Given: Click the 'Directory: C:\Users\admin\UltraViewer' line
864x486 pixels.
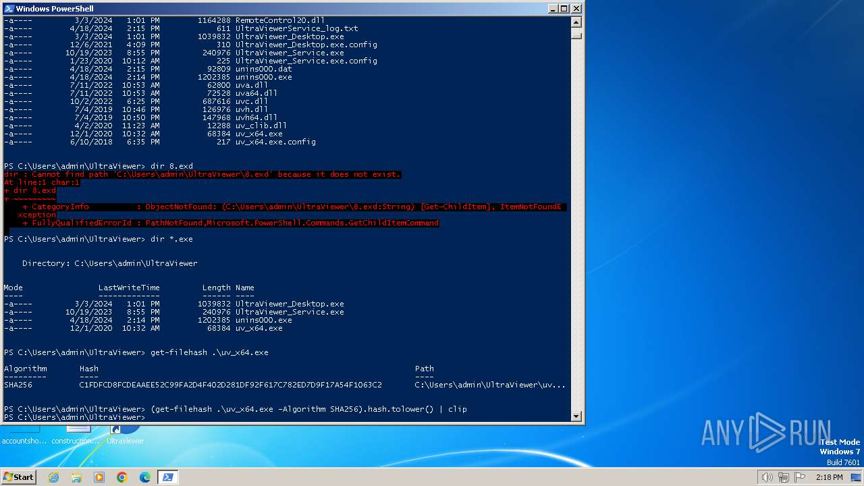Looking at the screenshot, I should [x=110, y=263].
